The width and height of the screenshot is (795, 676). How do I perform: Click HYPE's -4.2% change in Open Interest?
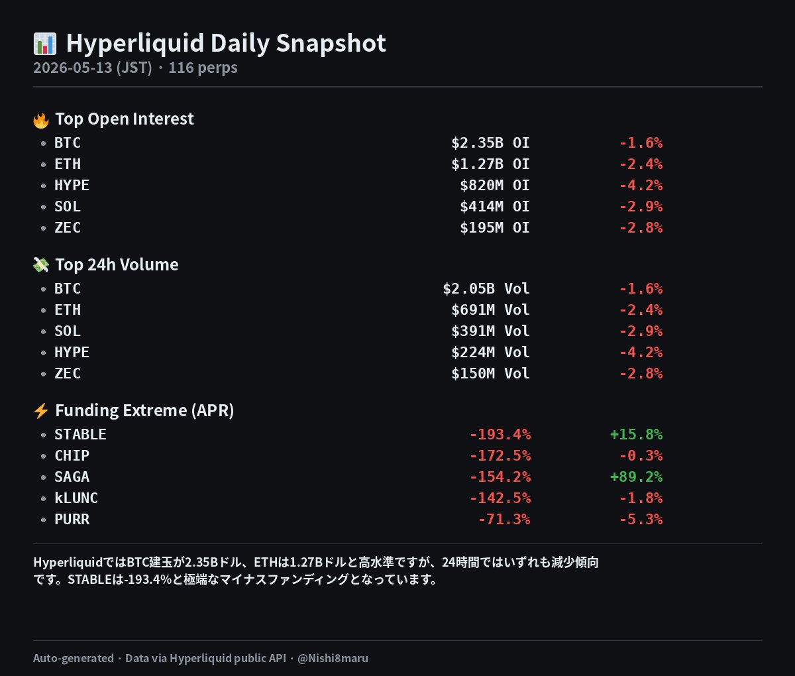point(641,185)
